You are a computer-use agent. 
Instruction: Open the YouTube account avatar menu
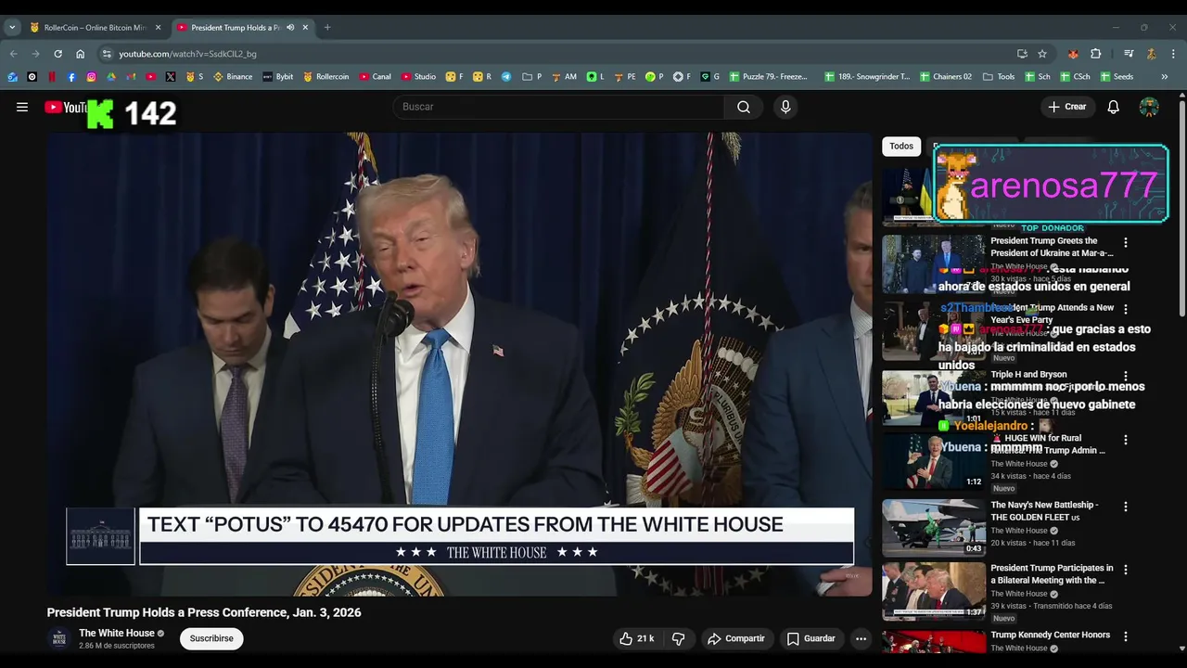point(1149,107)
